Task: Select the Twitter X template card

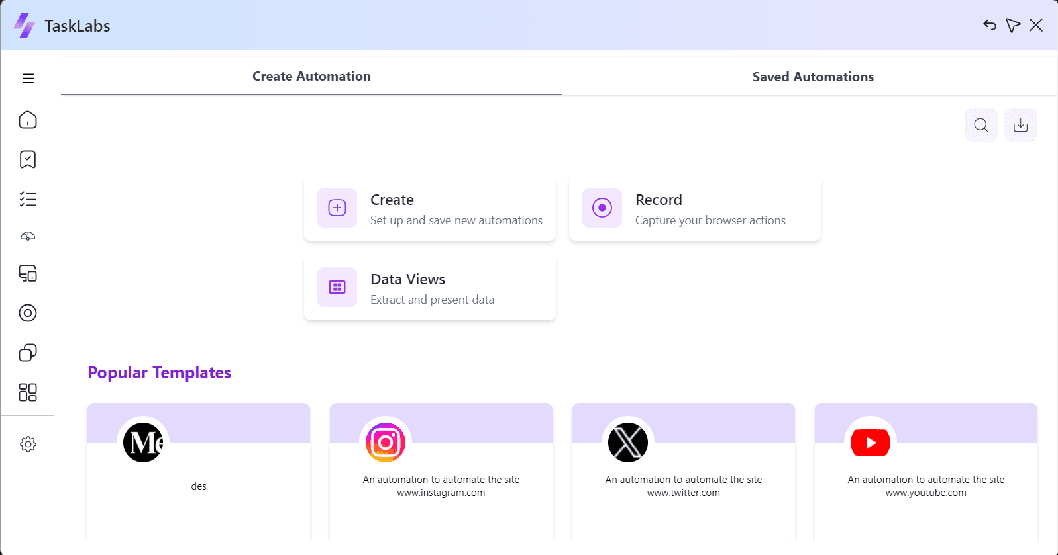Action: tap(684, 472)
